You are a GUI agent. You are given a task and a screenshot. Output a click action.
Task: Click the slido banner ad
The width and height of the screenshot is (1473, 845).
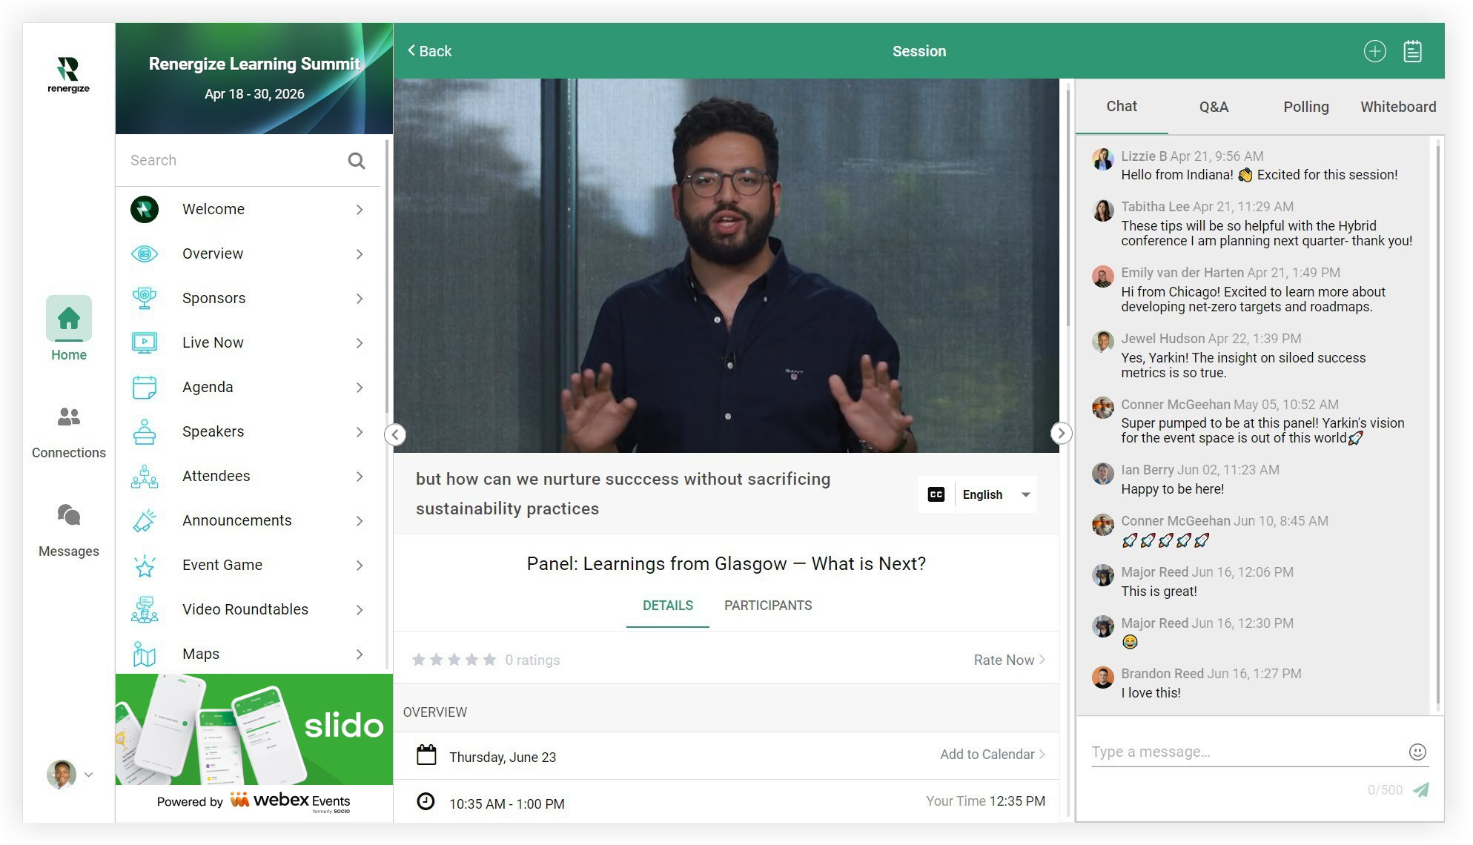click(x=254, y=729)
